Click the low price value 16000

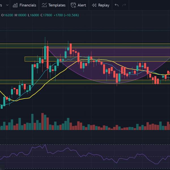click(x=34, y=15)
